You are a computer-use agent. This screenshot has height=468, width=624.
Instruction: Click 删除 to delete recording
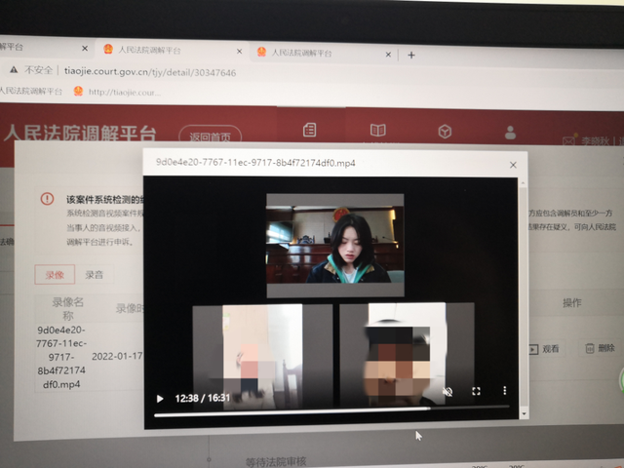[x=601, y=348]
